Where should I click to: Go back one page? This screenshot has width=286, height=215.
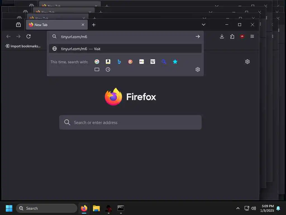8,36
